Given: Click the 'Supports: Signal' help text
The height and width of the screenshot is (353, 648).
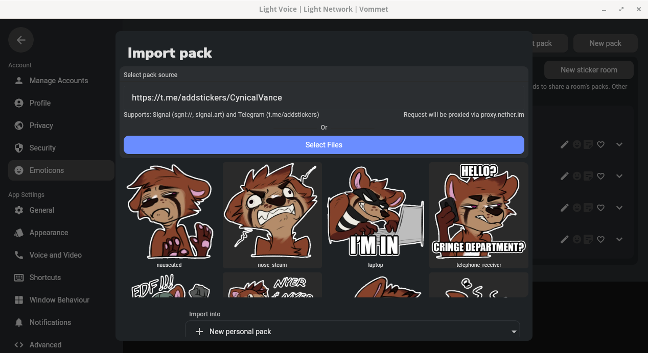Looking at the screenshot, I should pyautogui.click(x=221, y=115).
